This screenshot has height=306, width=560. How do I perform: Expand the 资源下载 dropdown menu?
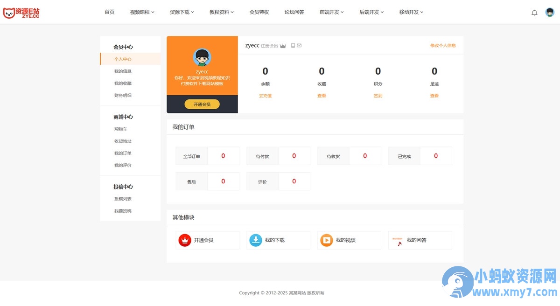click(182, 12)
